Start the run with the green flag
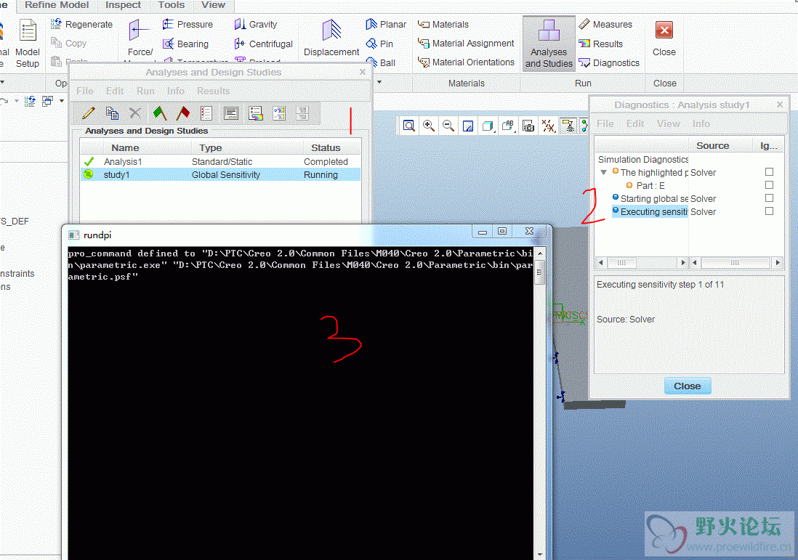 point(159,113)
